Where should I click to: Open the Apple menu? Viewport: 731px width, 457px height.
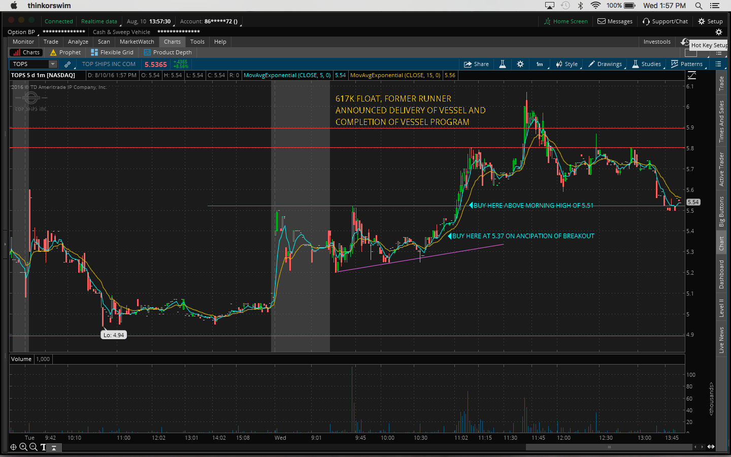click(14, 6)
